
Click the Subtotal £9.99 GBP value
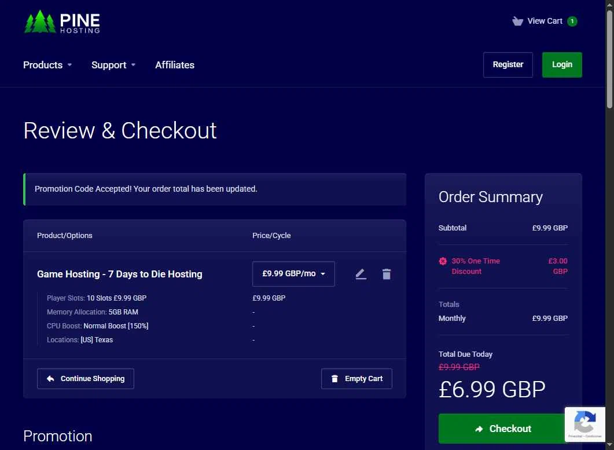[550, 228]
